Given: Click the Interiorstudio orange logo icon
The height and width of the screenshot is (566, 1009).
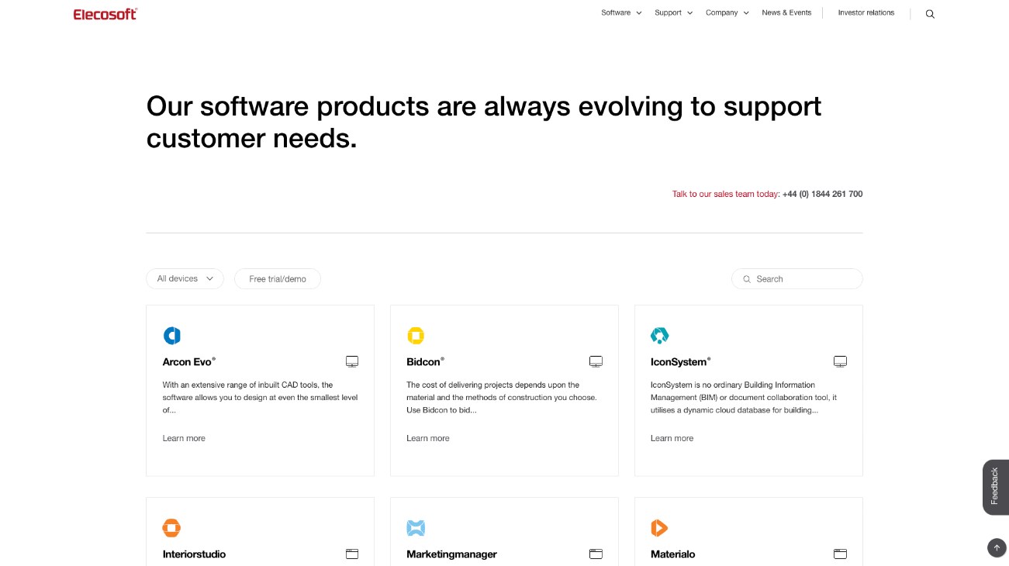Looking at the screenshot, I should click(172, 528).
